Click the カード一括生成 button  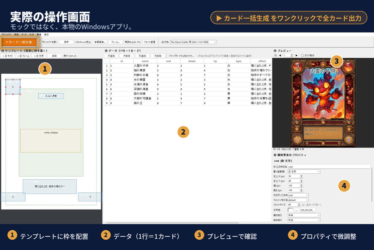pyautogui.click(x=19, y=42)
